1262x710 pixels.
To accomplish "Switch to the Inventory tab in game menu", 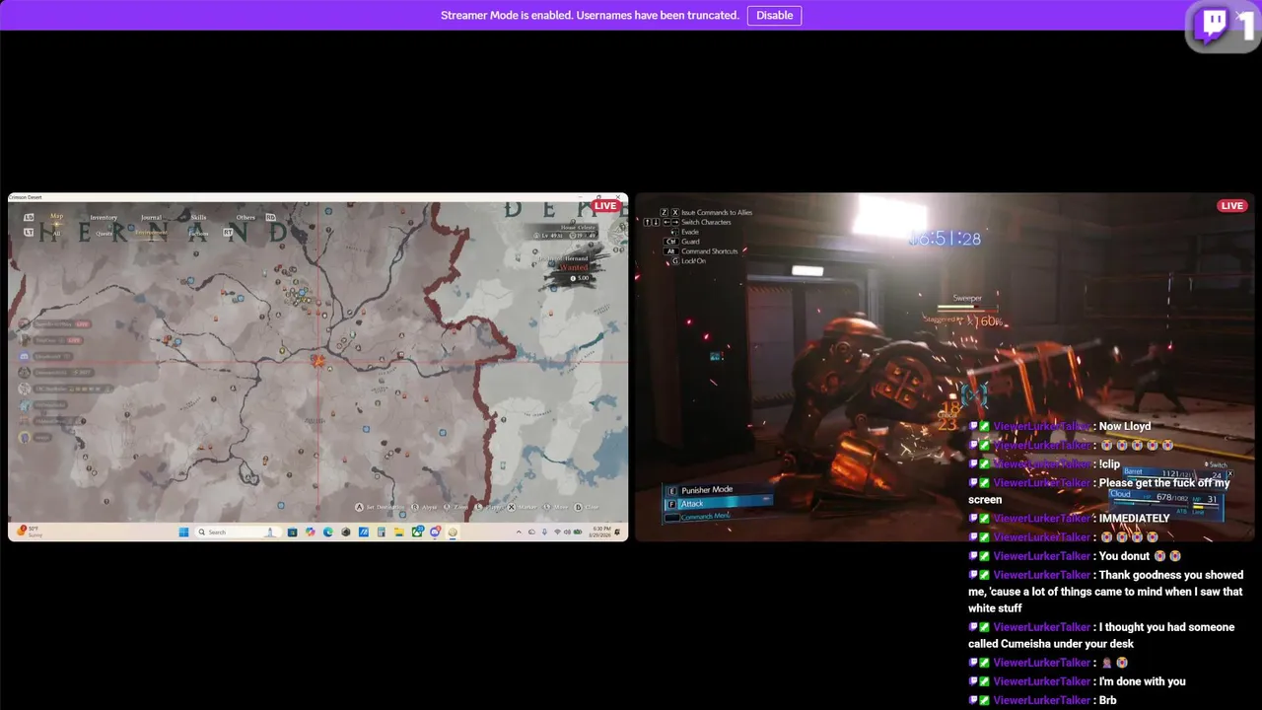I will tap(104, 217).
